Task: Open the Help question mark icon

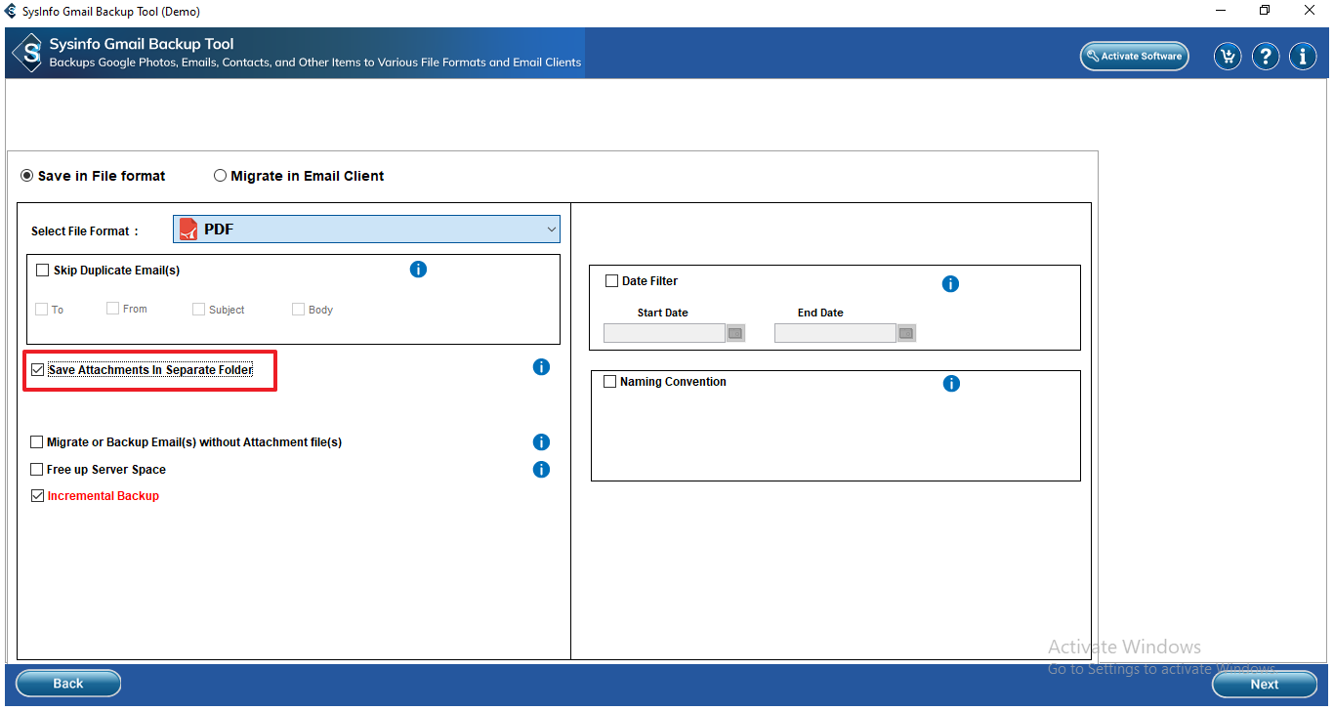Action: click(1266, 57)
